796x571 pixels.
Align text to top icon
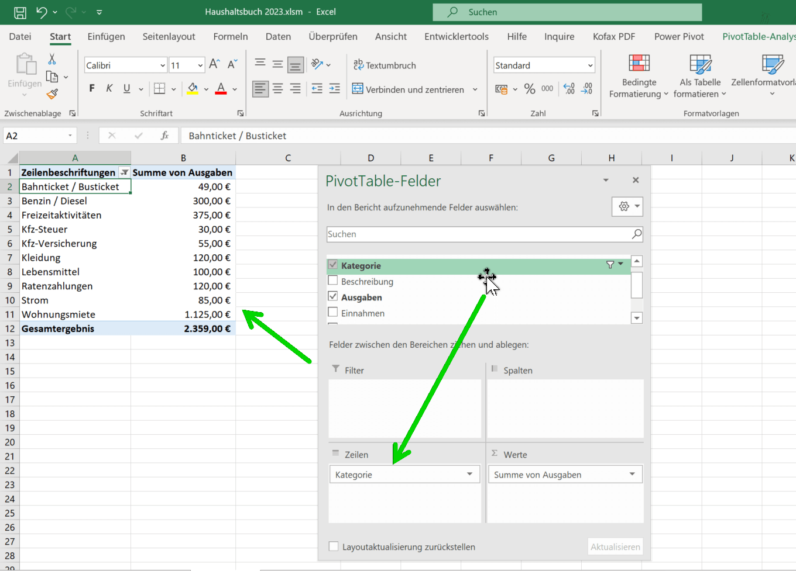[260, 64]
